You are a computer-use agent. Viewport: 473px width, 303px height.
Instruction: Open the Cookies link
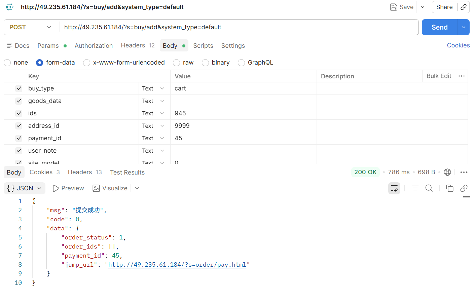coord(458,45)
